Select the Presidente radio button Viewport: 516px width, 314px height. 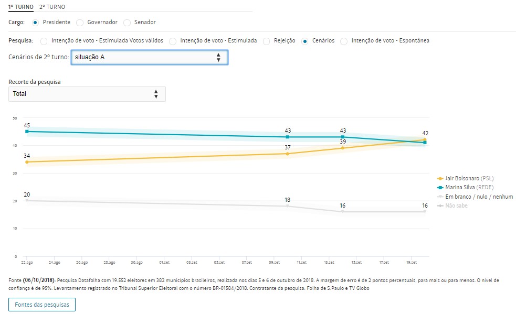pos(35,23)
